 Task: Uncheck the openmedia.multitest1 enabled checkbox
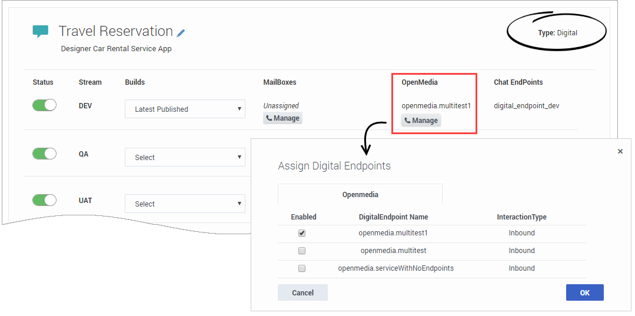[x=302, y=233]
